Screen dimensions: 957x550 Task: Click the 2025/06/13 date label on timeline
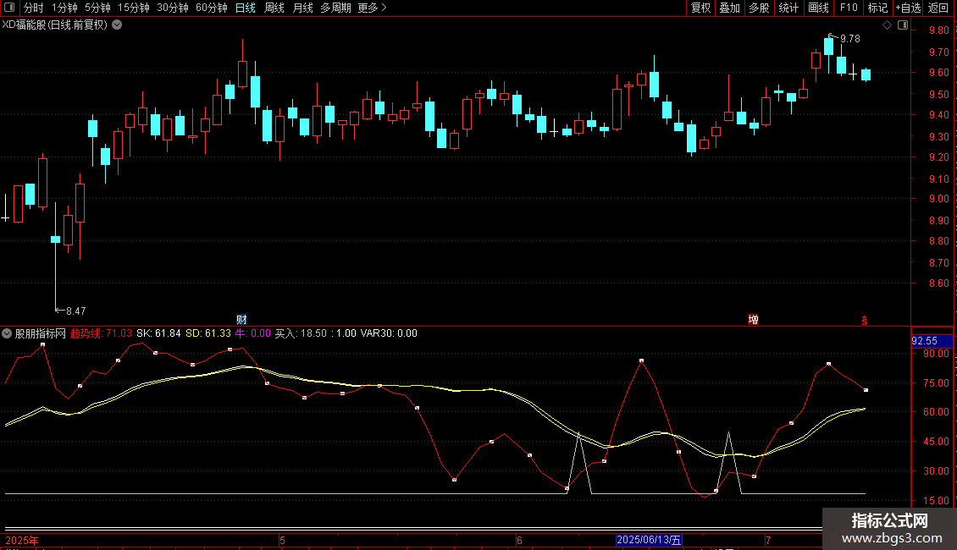tap(649, 540)
